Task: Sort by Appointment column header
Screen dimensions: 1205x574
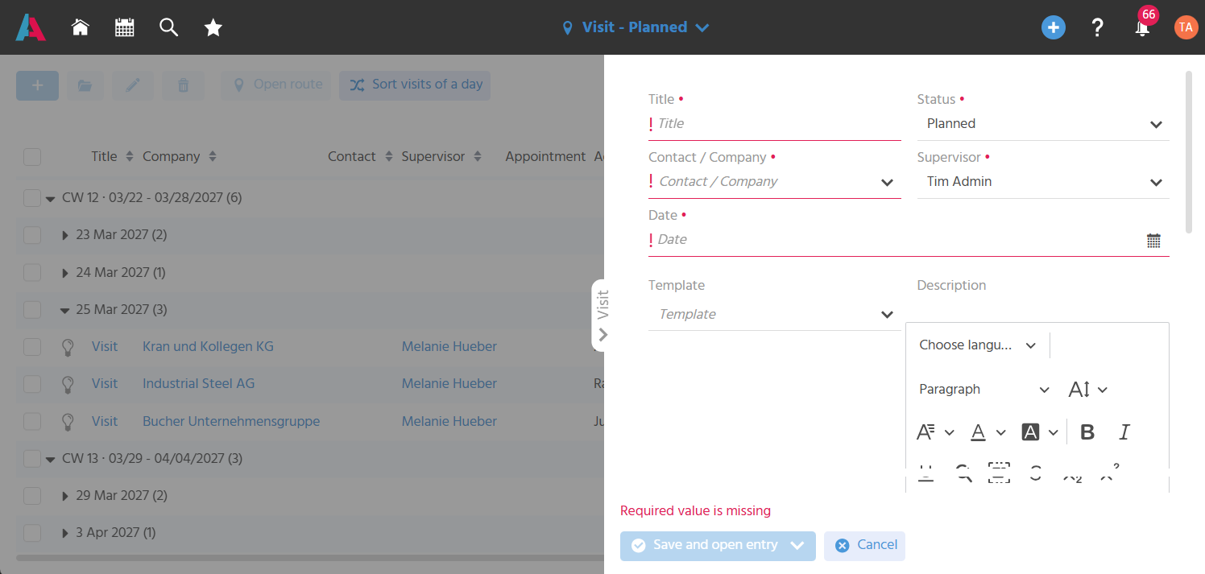Action: click(x=546, y=157)
